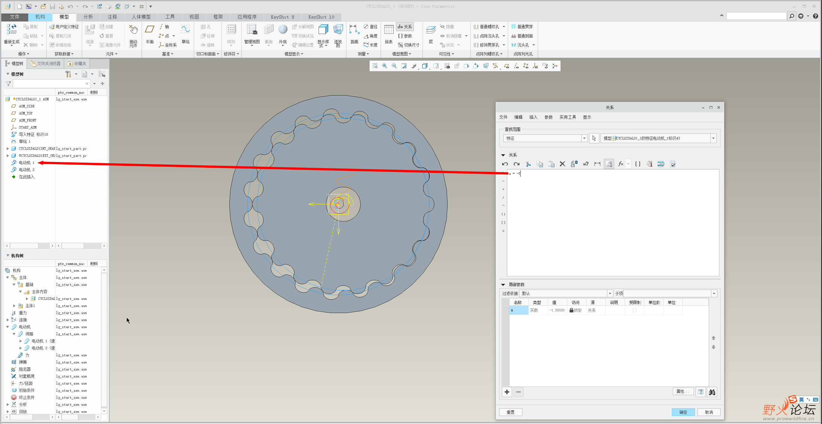Expand CYCLOIDAL01INT_GEAR node in model tree

pos(8,148)
